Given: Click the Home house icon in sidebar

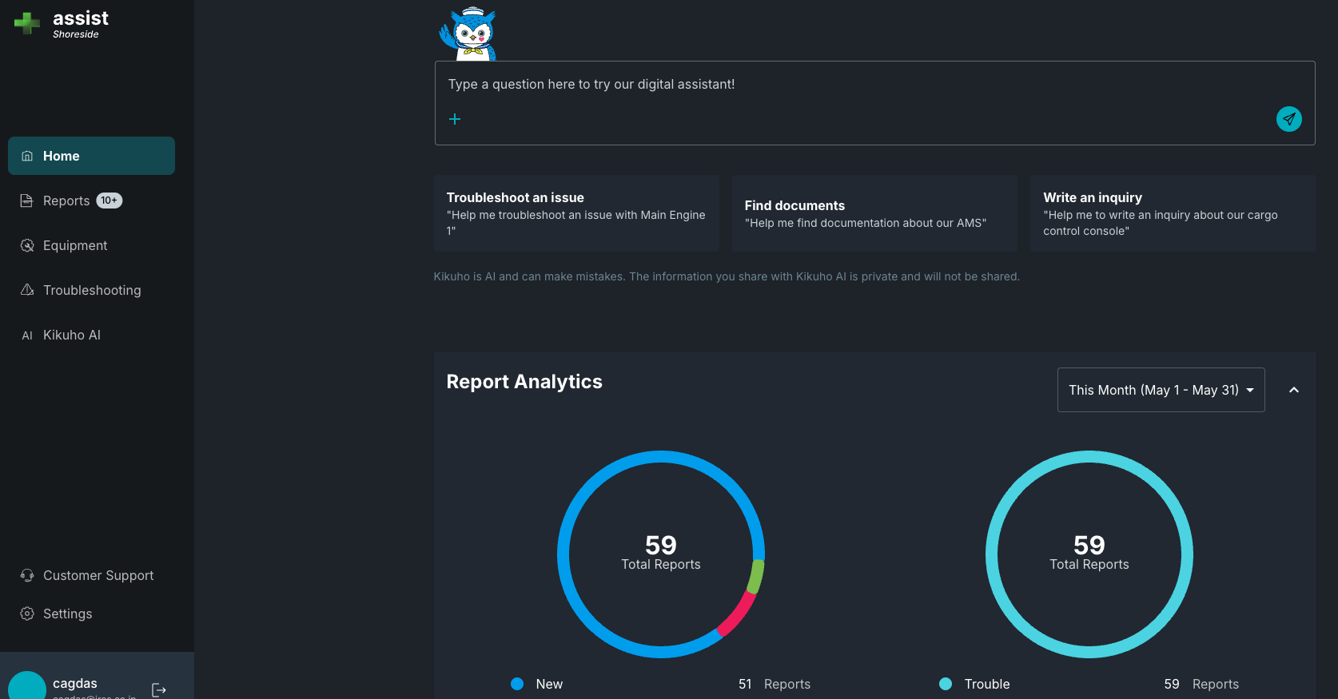Looking at the screenshot, I should (27, 156).
